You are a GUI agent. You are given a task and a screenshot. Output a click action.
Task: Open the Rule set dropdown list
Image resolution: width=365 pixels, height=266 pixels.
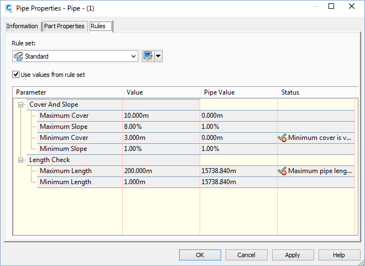[133, 56]
